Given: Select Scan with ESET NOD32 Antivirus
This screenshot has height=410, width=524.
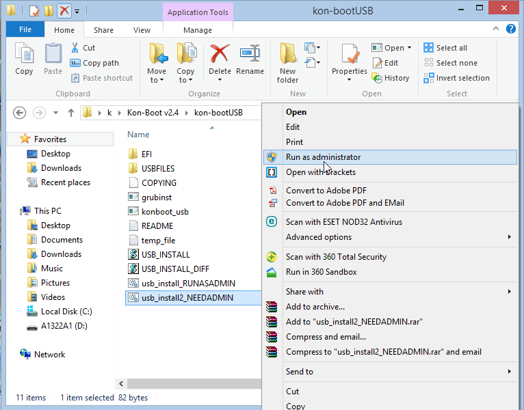Looking at the screenshot, I should click(x=390, y=221).
